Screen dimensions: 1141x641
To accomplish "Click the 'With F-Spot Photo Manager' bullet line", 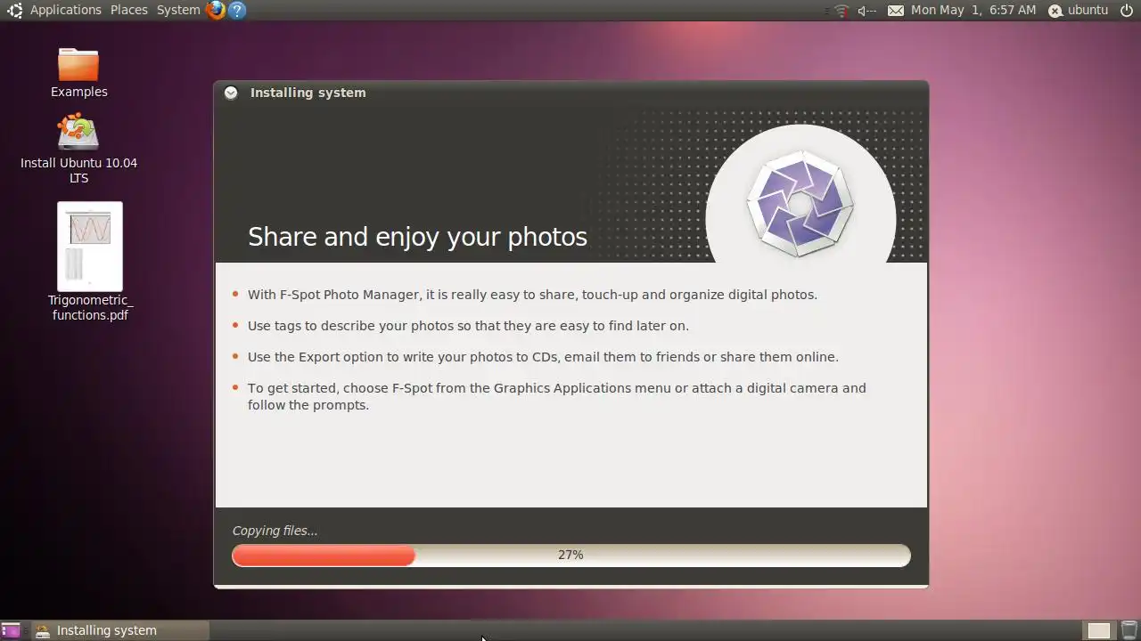I will click(x=532, y=295).
